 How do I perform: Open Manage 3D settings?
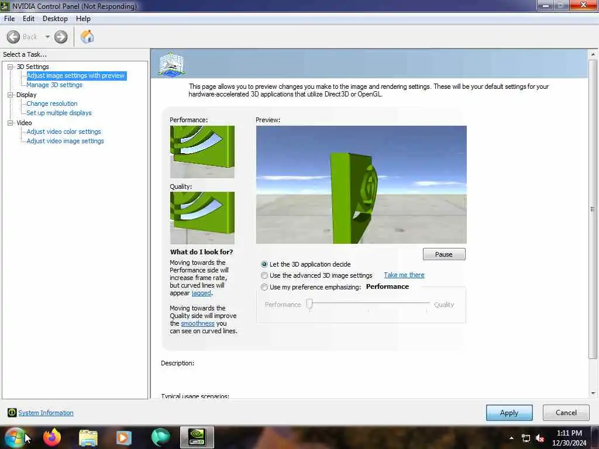pyautogui.click(x=54, y=85)
